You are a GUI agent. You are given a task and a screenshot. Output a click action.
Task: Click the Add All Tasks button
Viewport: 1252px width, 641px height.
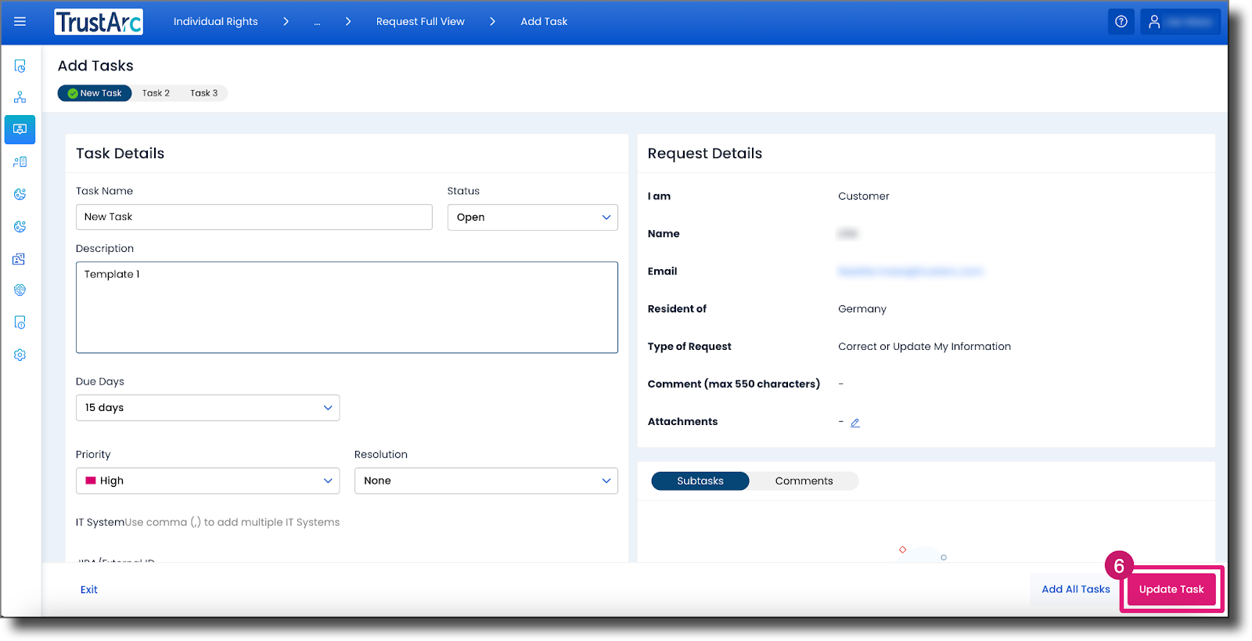click(1076, 589)
